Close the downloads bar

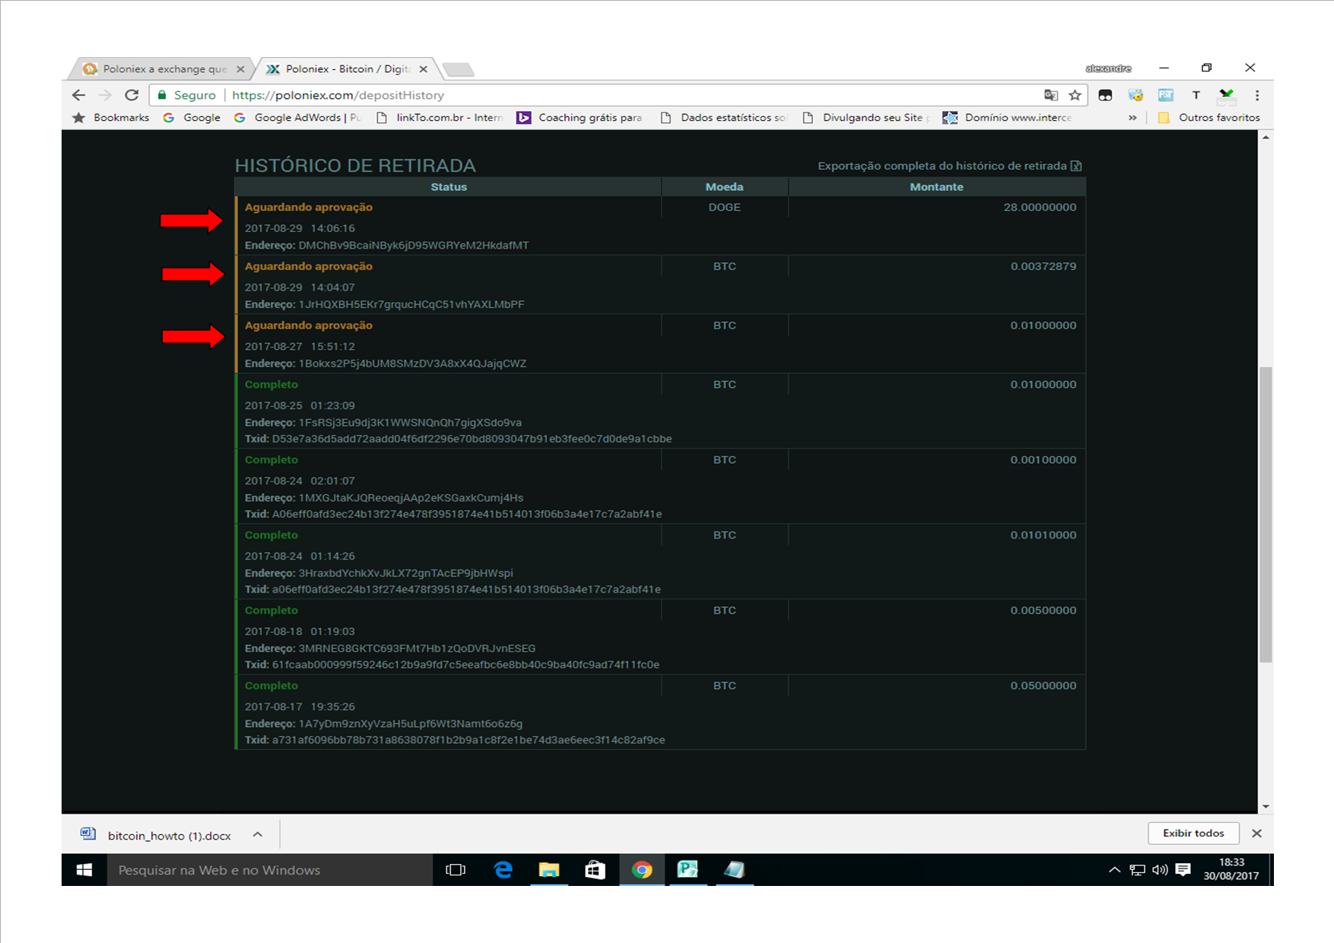(1256, 833)
